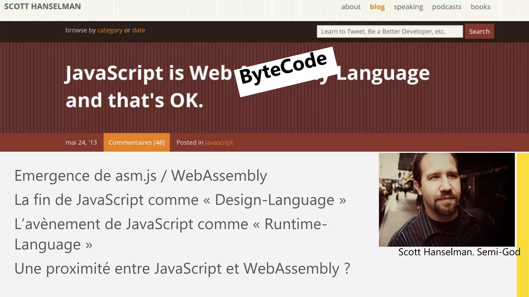This screenshot has width=529, height=297.
Task: Browse posts by category
Action: (110, 30)
